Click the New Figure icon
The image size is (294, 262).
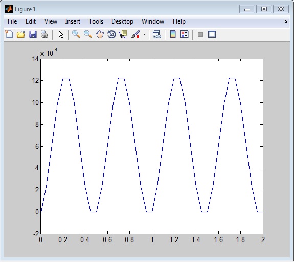coord(9,34)
